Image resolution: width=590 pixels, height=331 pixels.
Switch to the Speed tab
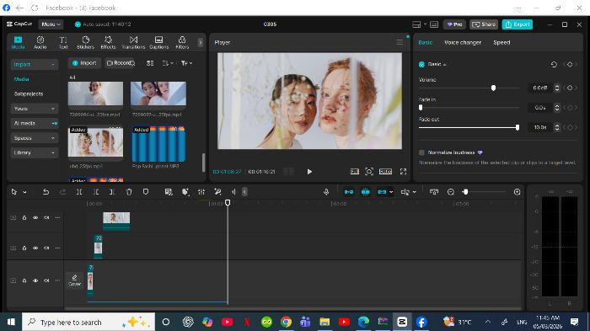point(501,42)
